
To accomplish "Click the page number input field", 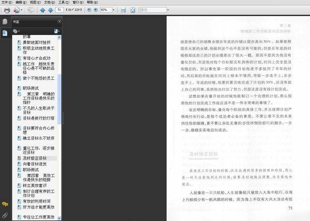I will (59, 10).
